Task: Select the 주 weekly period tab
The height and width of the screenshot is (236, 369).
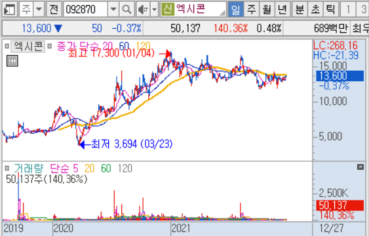Action: [251, 9]
